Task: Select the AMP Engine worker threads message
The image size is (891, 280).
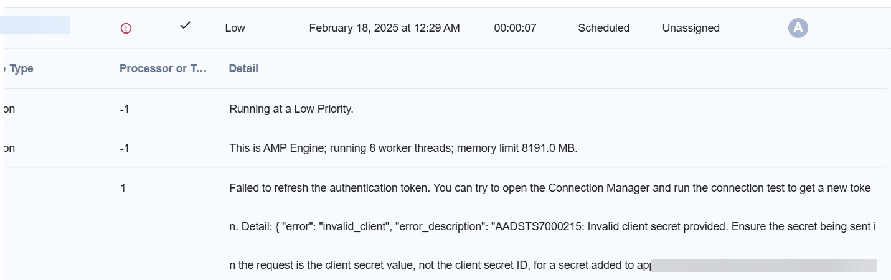Action: [403, 149]
